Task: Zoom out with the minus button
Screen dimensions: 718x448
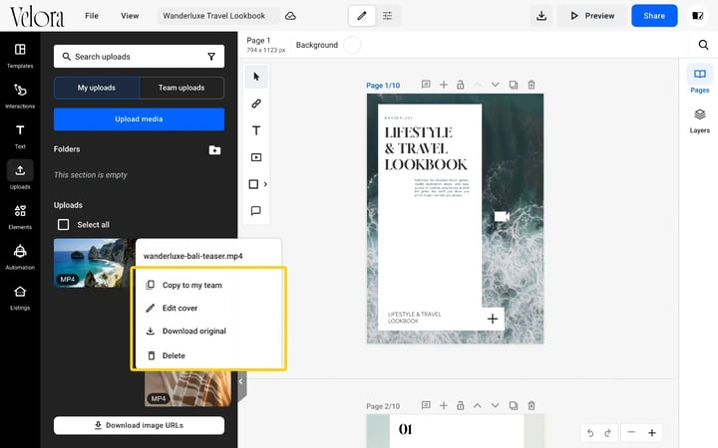Action: click(631, 432)
